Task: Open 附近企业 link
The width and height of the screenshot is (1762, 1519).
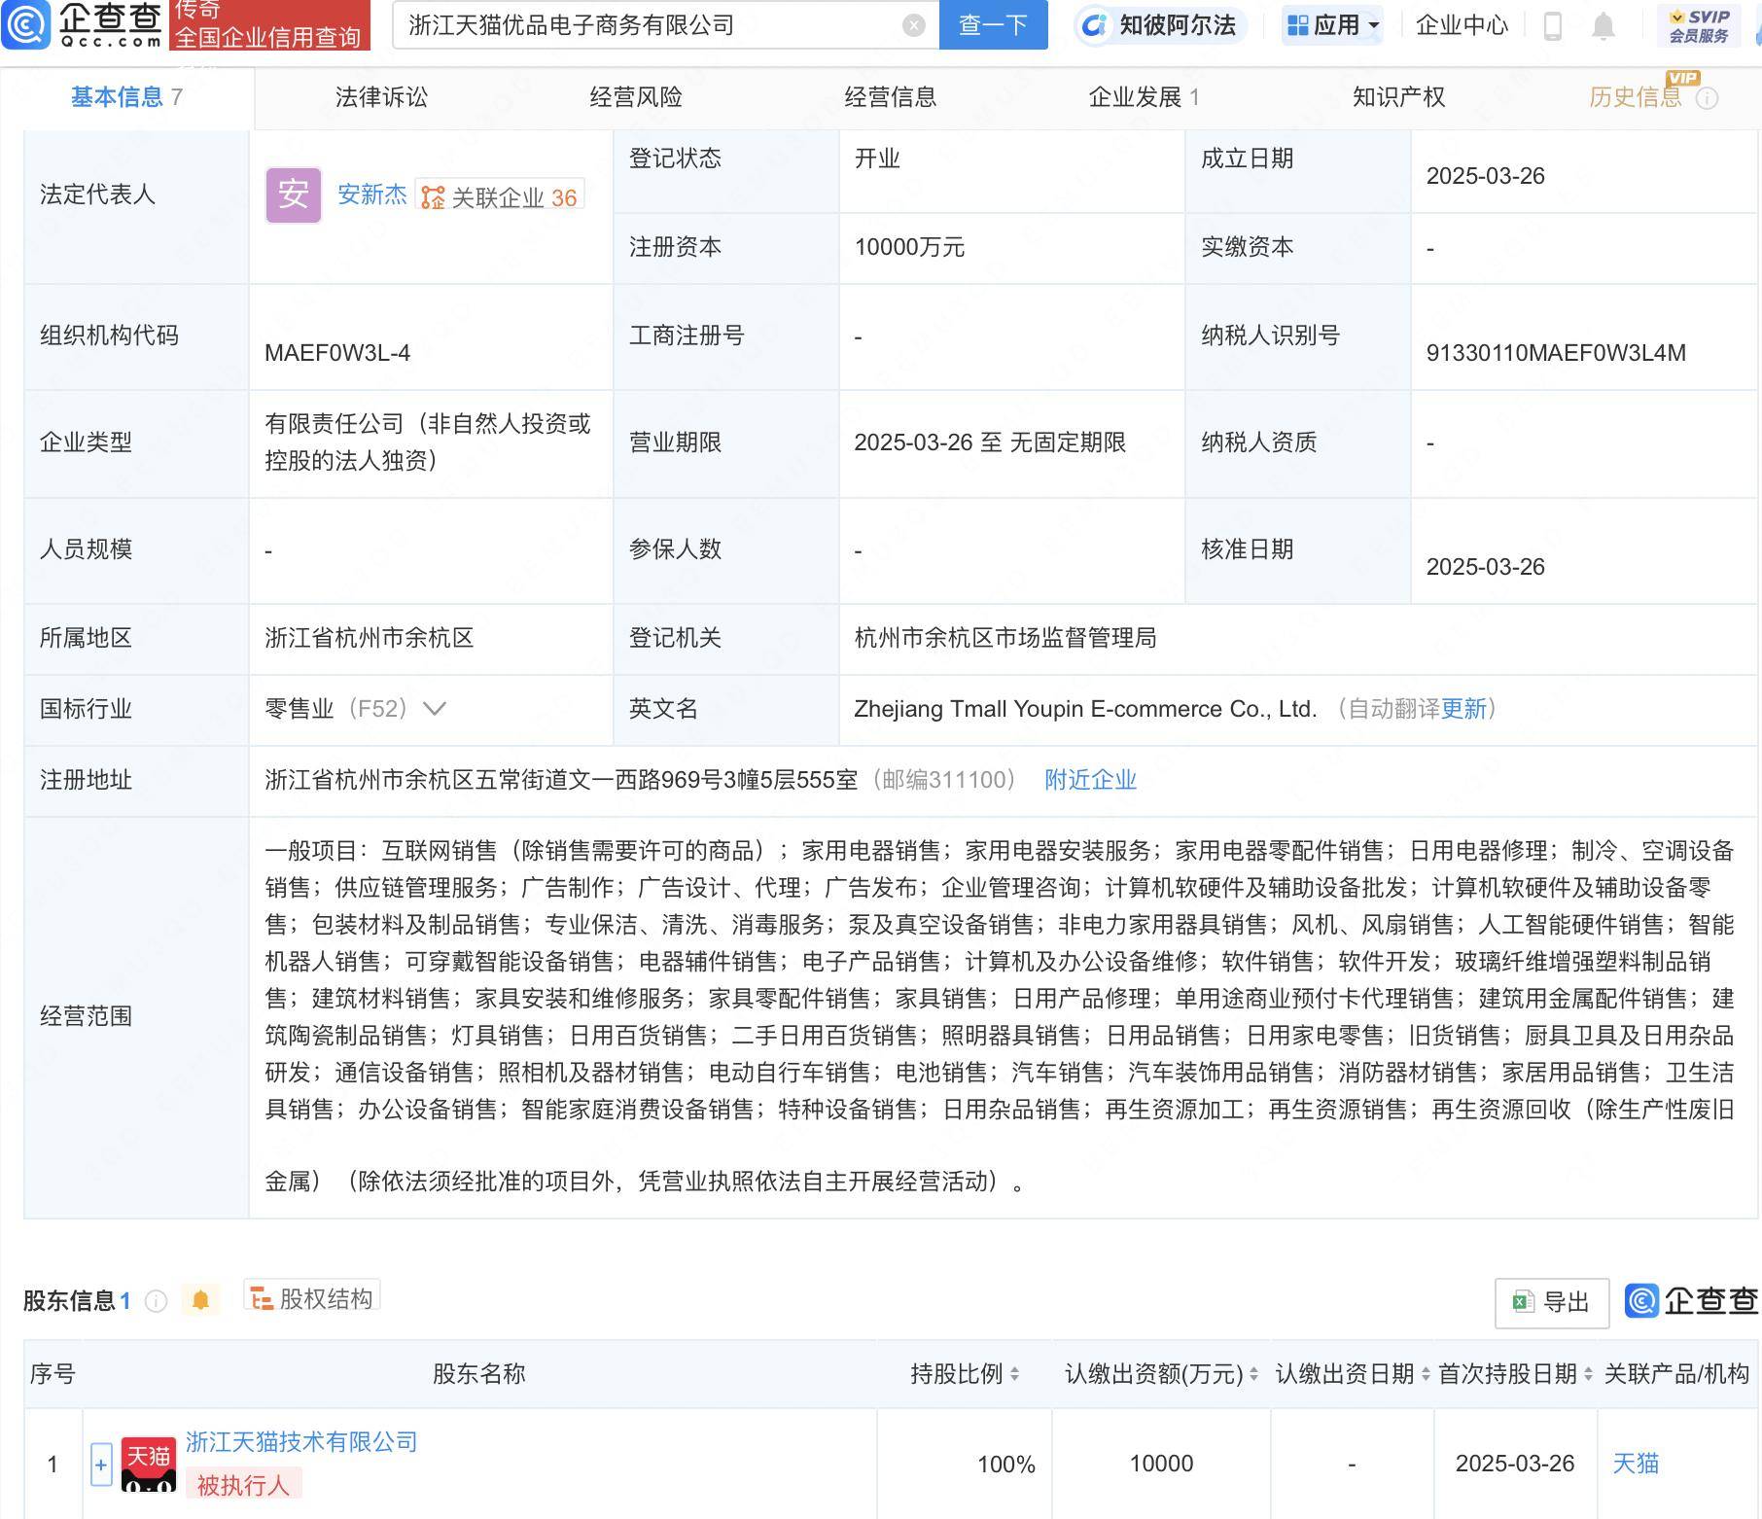Action: 1090,780
